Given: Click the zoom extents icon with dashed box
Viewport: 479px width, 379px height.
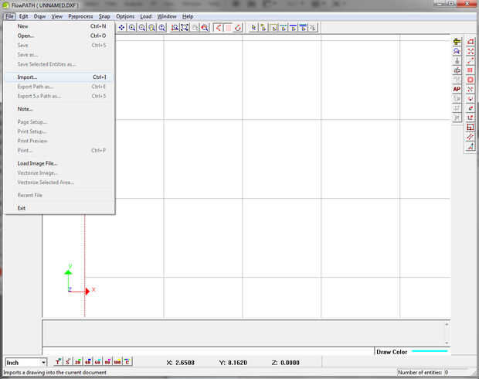Looking at the screenshot, I should point(185,28).
